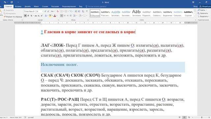Click Заменить (Replace) button
This screenshot has width=211, height=119.
(x=203, y=13)
